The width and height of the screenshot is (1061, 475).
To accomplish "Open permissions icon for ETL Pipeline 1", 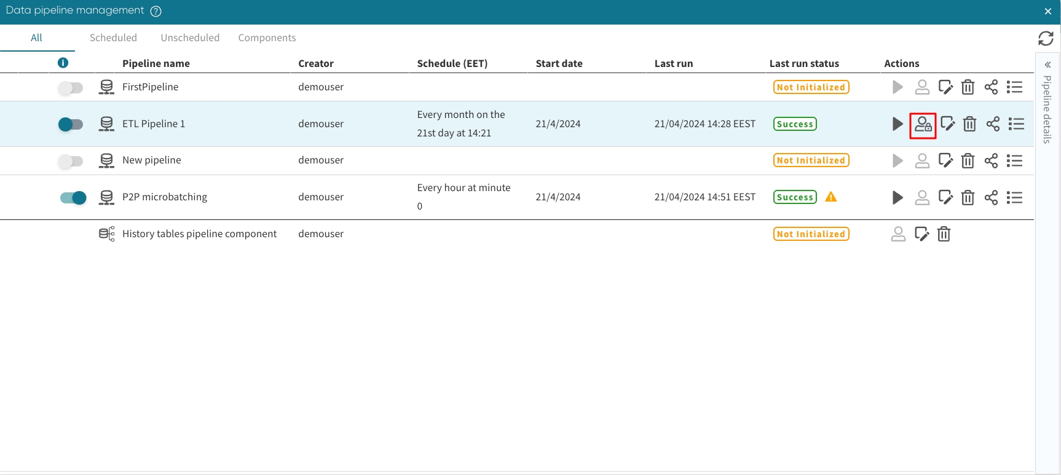I will (x=923, y=125).
